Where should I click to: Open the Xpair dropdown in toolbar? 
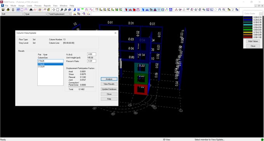coord(36,14)
